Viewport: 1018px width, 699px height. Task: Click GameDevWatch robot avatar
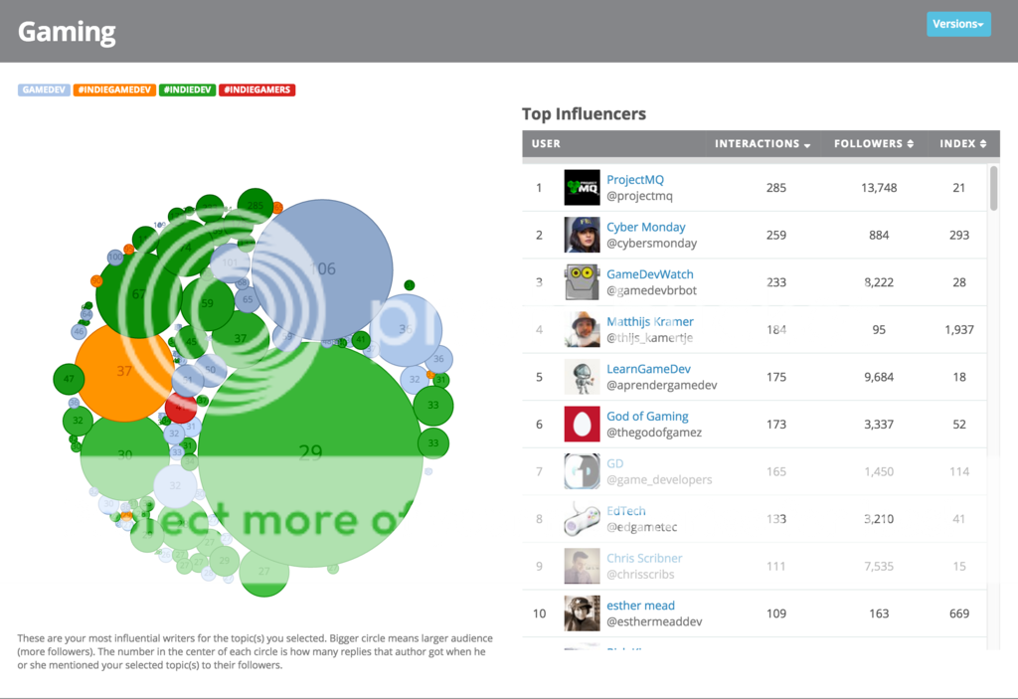582,282
